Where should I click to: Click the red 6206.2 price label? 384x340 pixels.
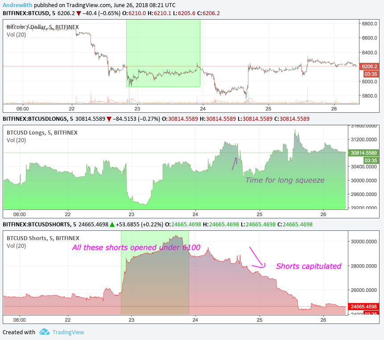pyautogui.click(x=369, y=66)
